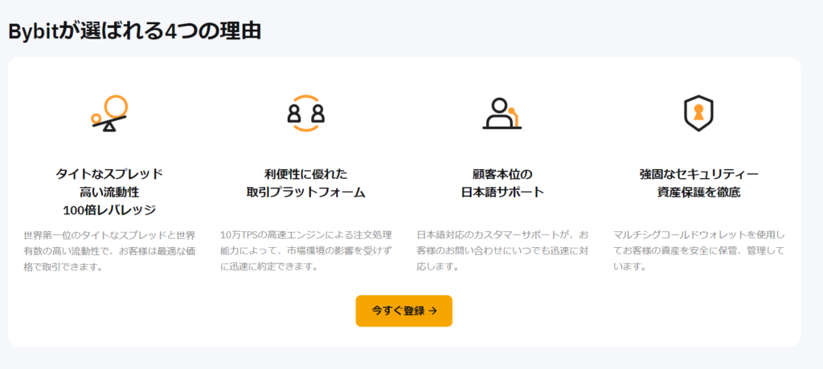Viewport: 823px width, 369px height.
Task: Click the arrow inside the register button
Action: 433,311
